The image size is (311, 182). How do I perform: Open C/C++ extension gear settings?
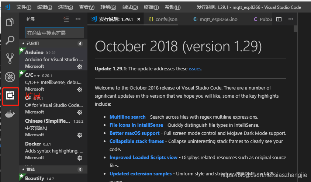(80, 90)
